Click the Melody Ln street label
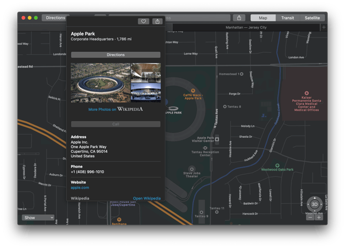Screen dimensions: 345x248 pyautogui.click(x=248, y=126)
